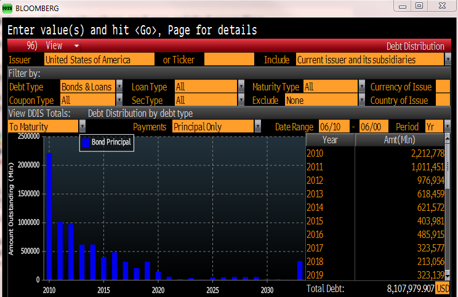Edit the end date 06/00 field
The height and width of the screenshot is (297, 458).
click(x=374, y=126)
